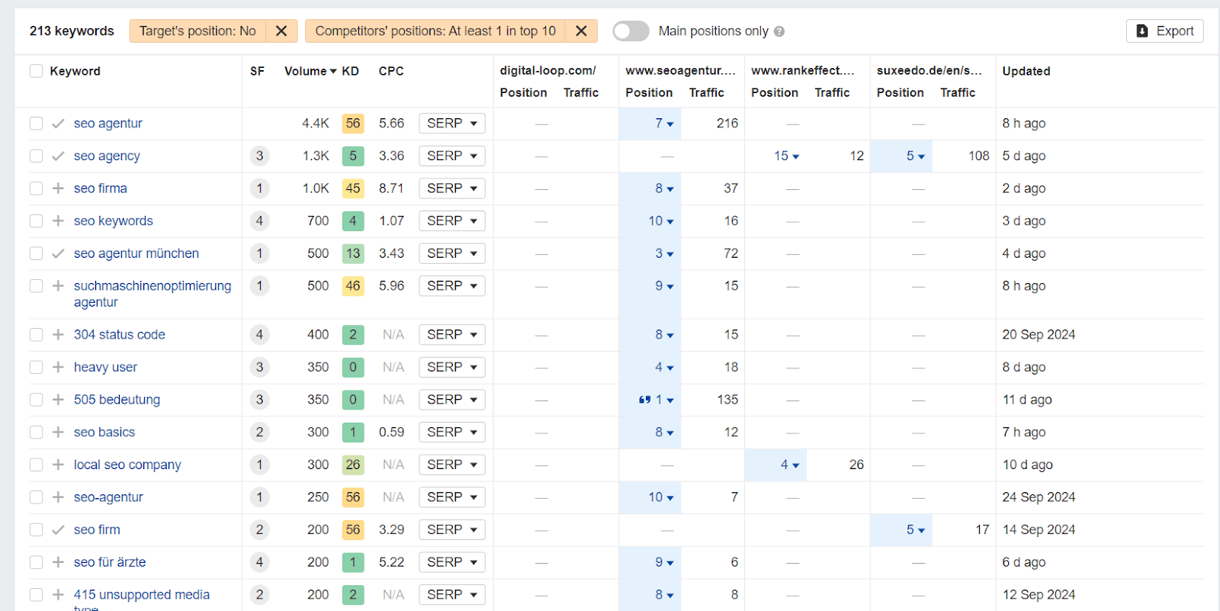Sort by KD column header

[x=350, y=71]
